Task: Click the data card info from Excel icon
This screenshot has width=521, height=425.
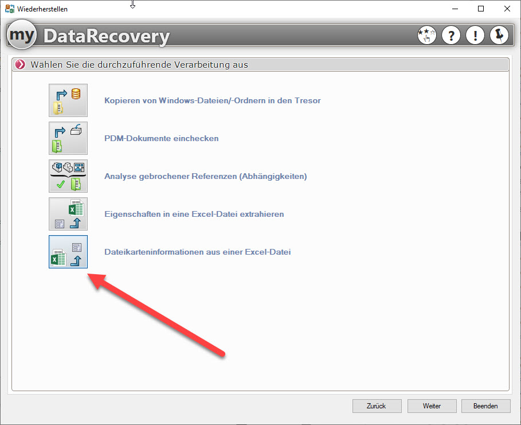Action: [x=68, y=252]
